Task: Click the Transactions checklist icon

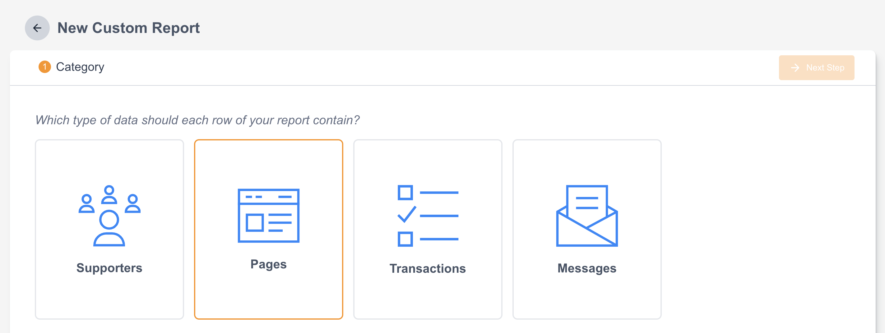Action: (x=427, y=216)
